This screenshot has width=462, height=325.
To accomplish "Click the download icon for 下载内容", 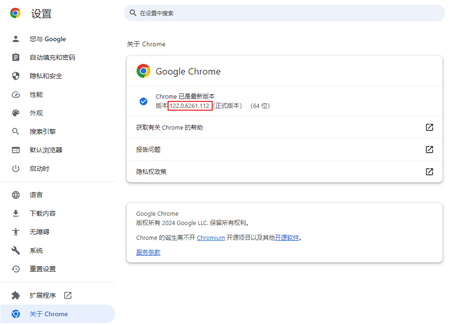I will point(16,213).
